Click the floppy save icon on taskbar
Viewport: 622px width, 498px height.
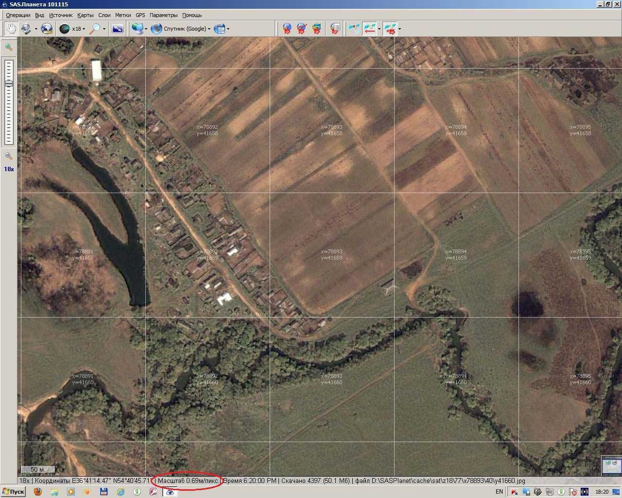[x=104, y=492]
